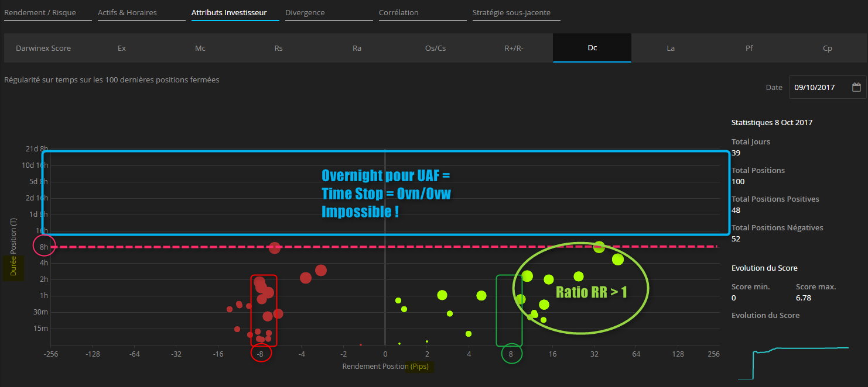View the Ra attribute tab
Image resolution: width=868 pixels, height=387 pixels.
point(357,48)
